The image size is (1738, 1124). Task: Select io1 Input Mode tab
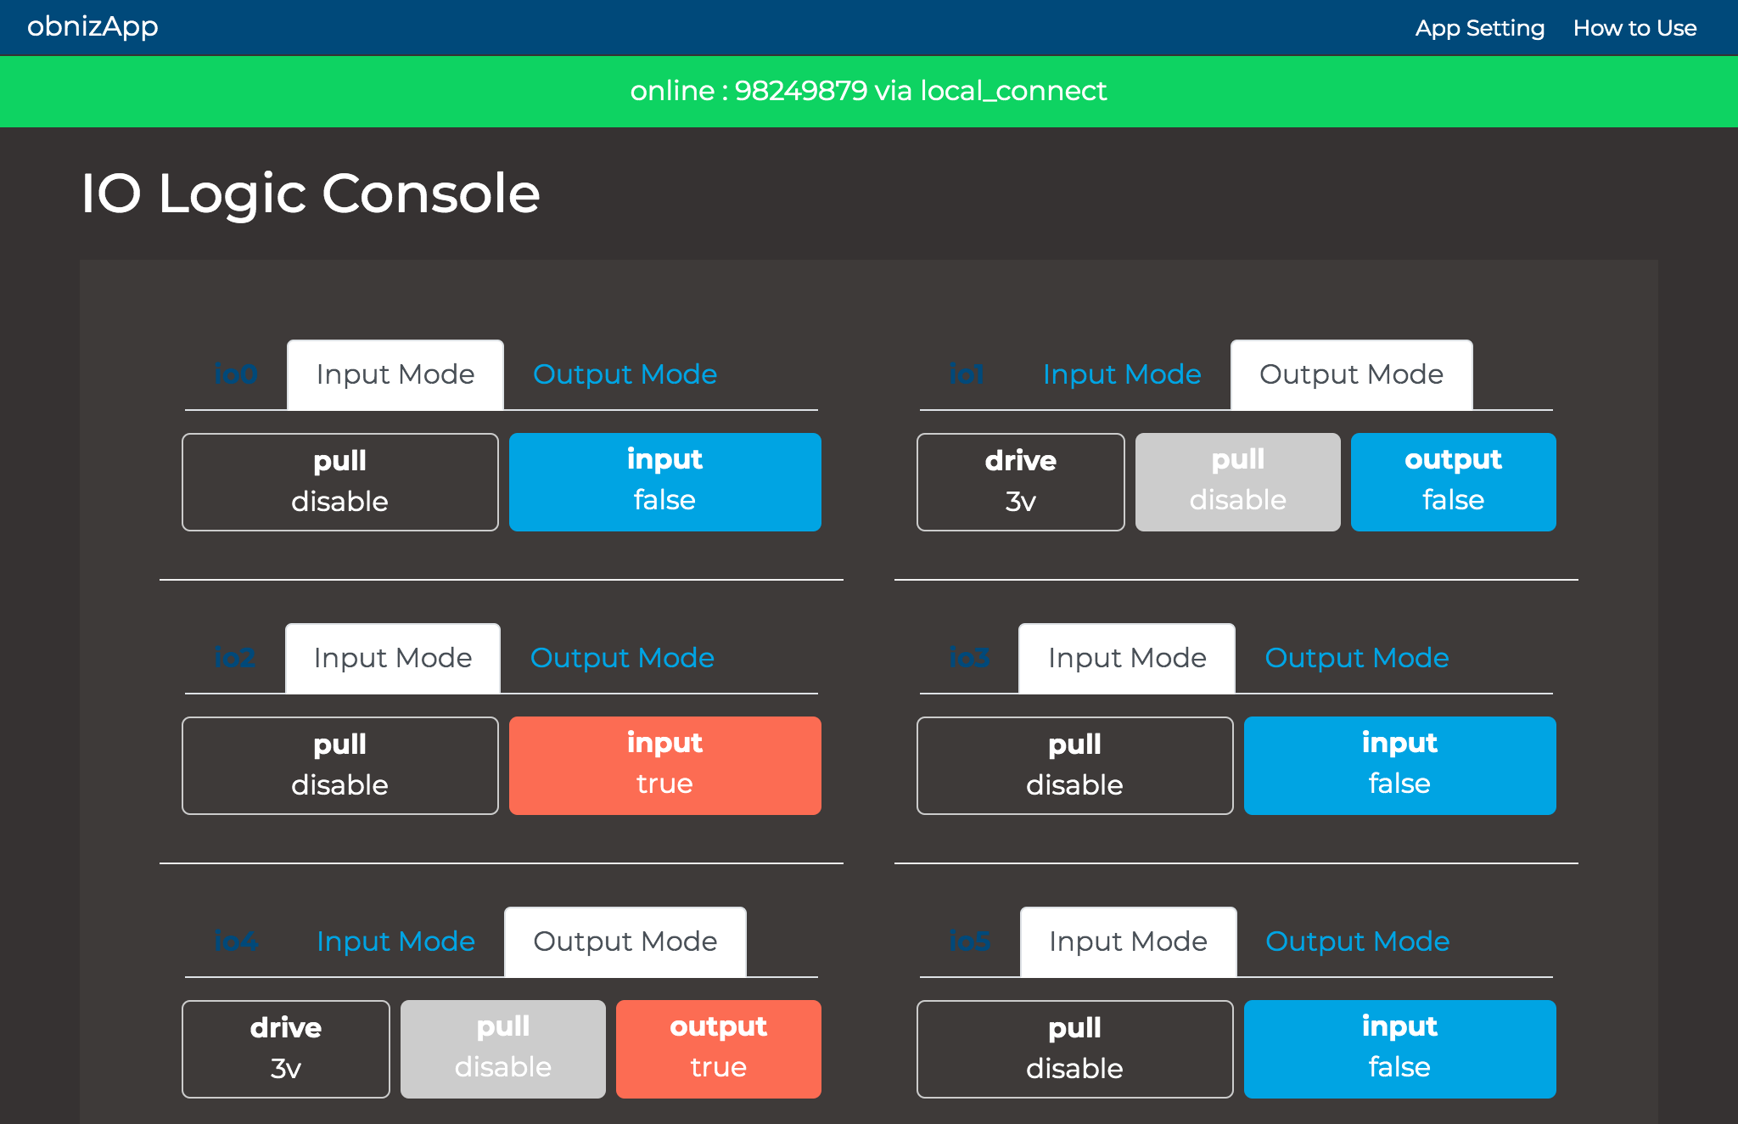click(x=1121, y=374)
